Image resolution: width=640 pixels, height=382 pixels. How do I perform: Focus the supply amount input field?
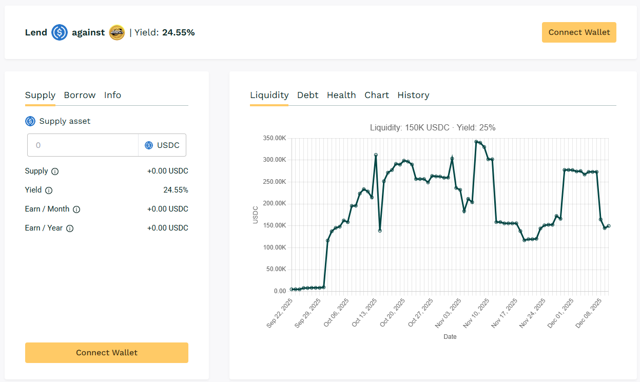point(83,145)
